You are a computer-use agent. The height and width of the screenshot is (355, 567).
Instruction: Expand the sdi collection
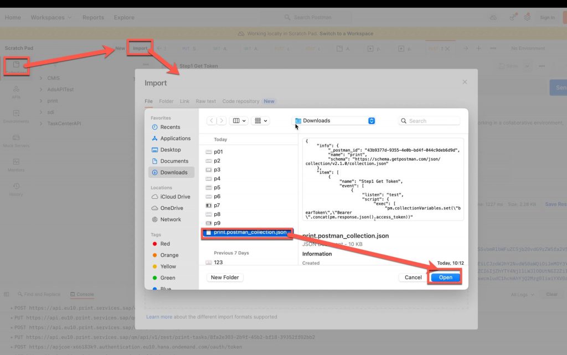[x=41, y=112]
